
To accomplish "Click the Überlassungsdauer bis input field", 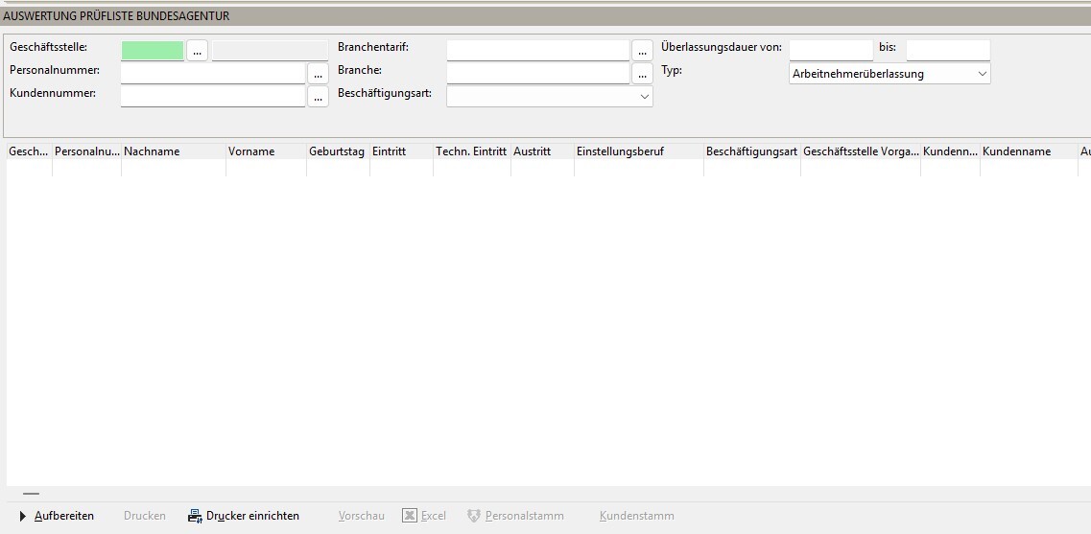I will point(948,50).
